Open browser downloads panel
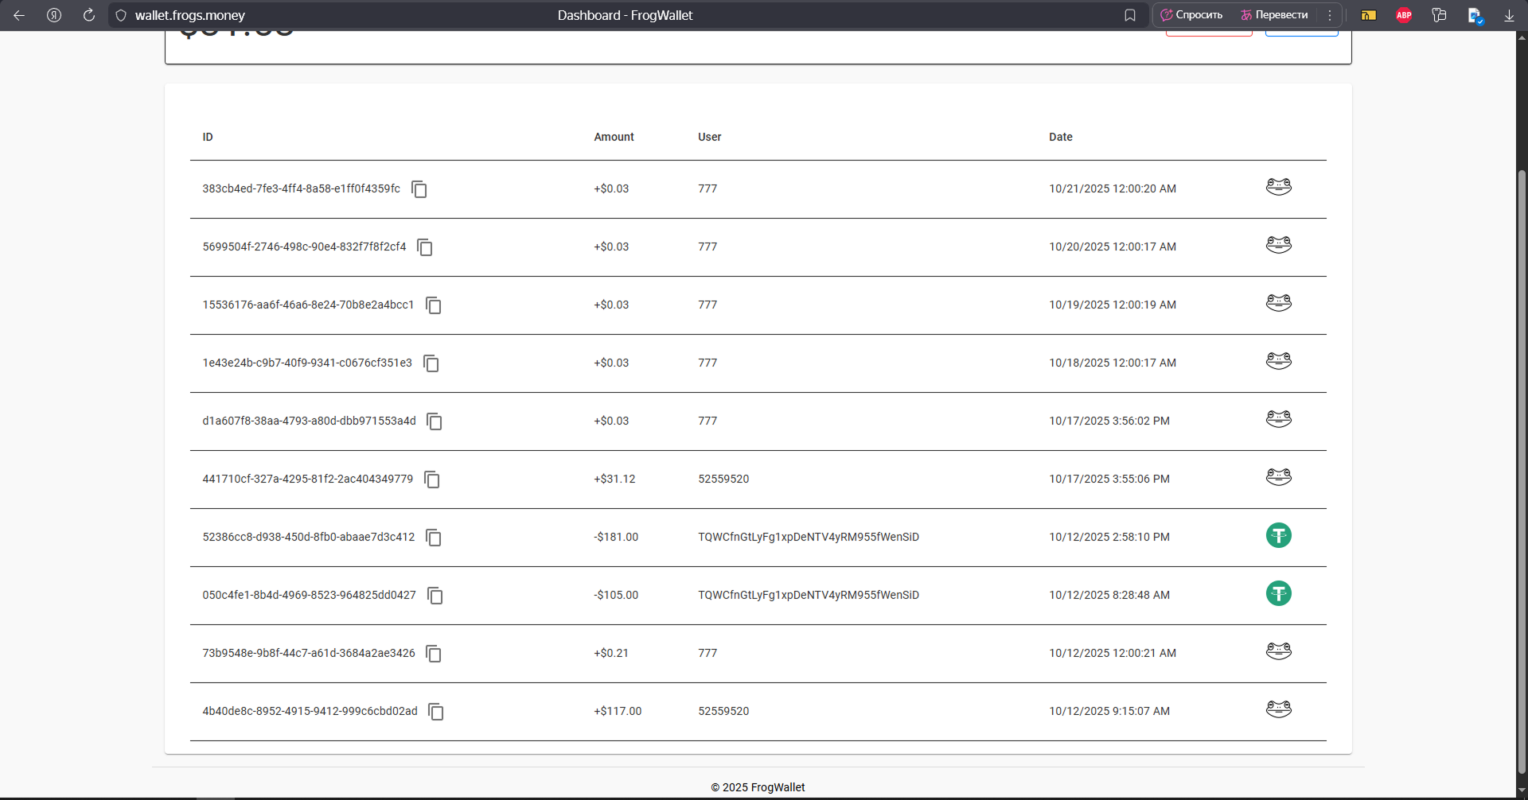Viewport: 1528px width, 800px height. click(1509, 15)
